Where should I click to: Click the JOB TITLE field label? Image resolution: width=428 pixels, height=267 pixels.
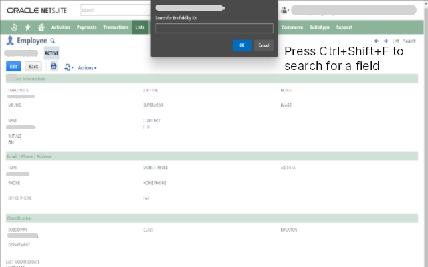tap(150, 90)
